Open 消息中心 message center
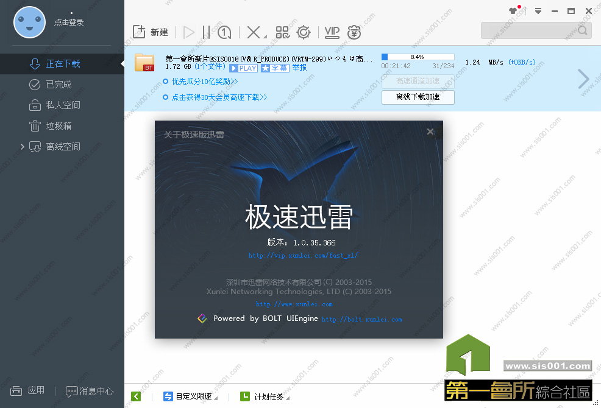The width and height of the screenshot is (601, 408). tap(90, 391)
